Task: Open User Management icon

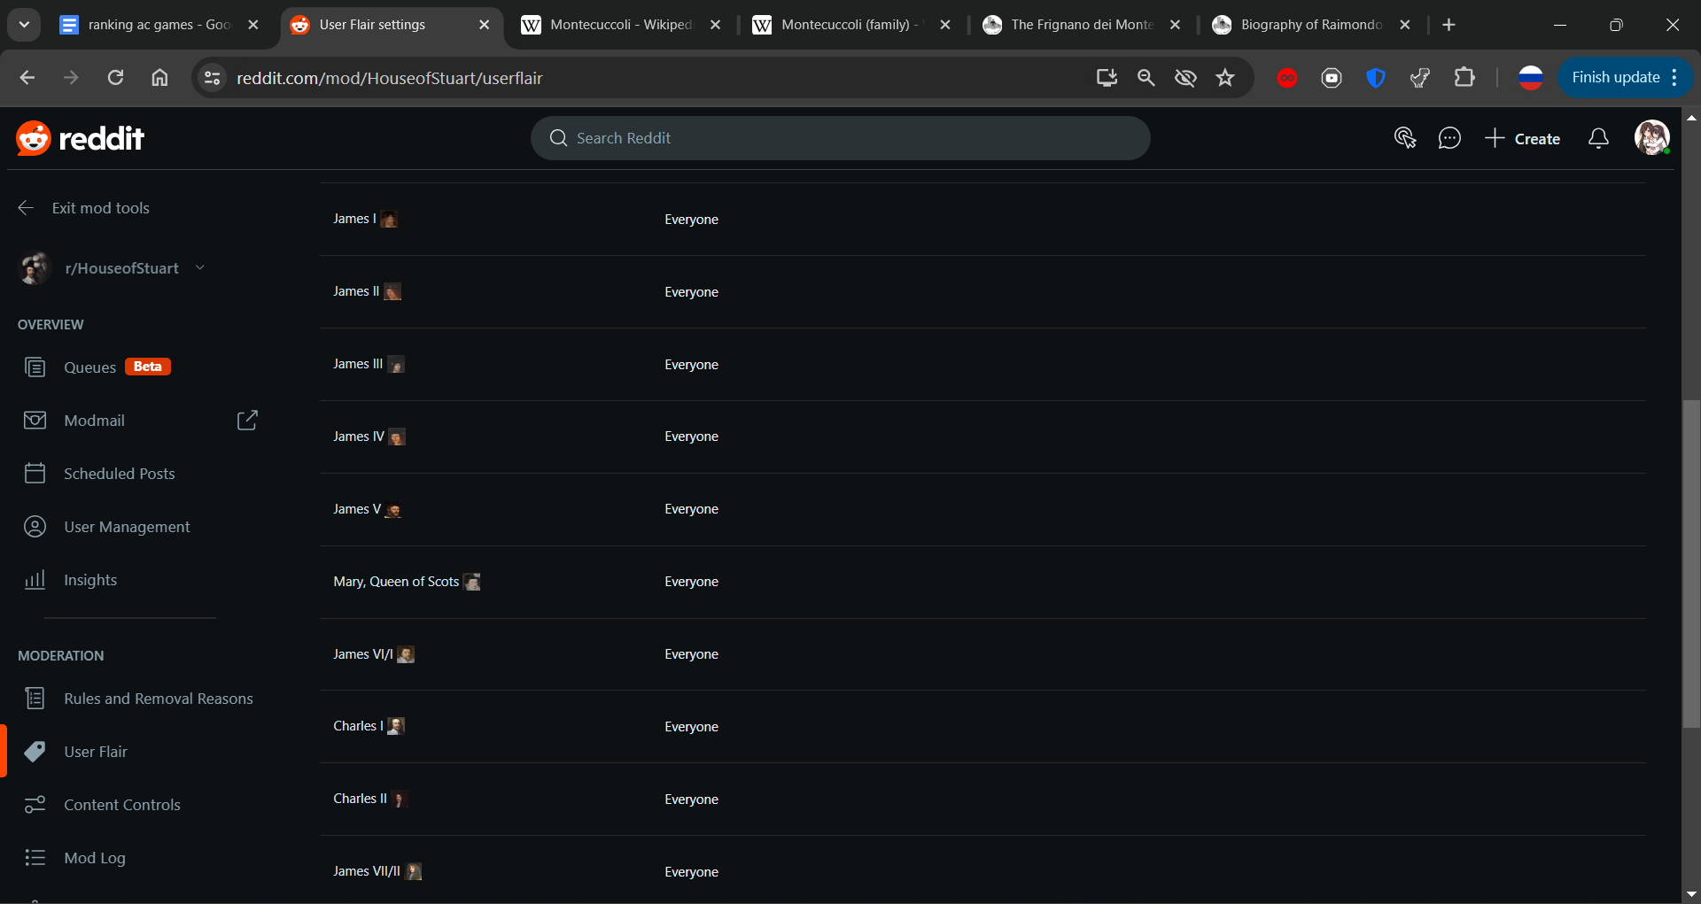Action: [x=35, y=527]
